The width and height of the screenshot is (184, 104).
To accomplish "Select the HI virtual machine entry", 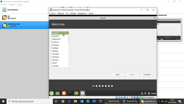I will [x=24, y=17].
